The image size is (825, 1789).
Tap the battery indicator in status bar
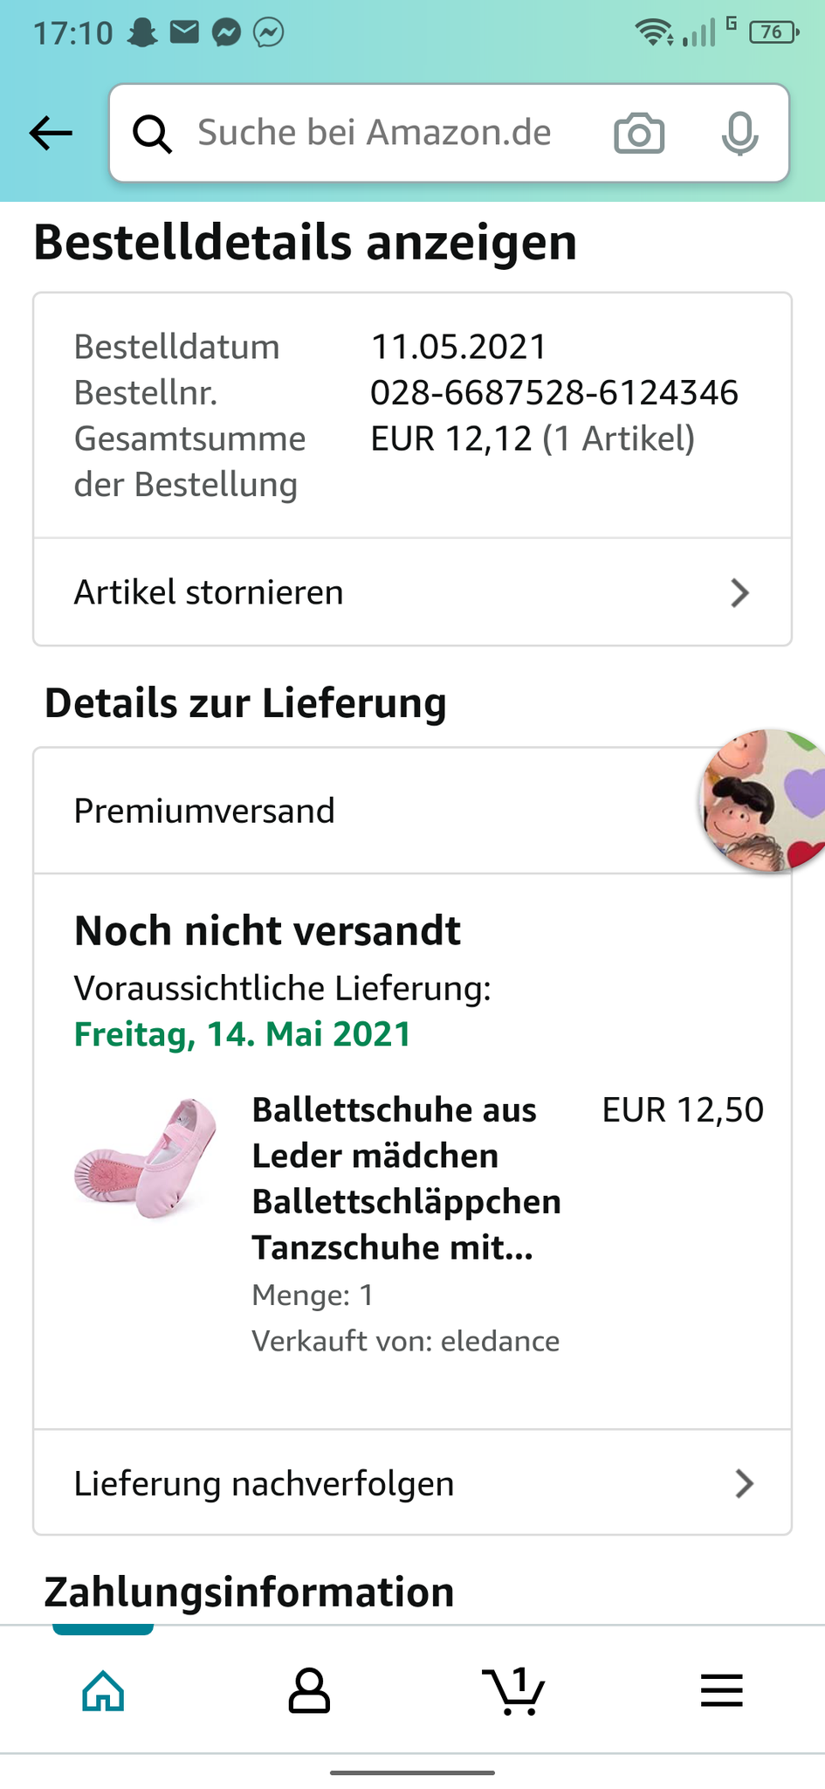773,32
